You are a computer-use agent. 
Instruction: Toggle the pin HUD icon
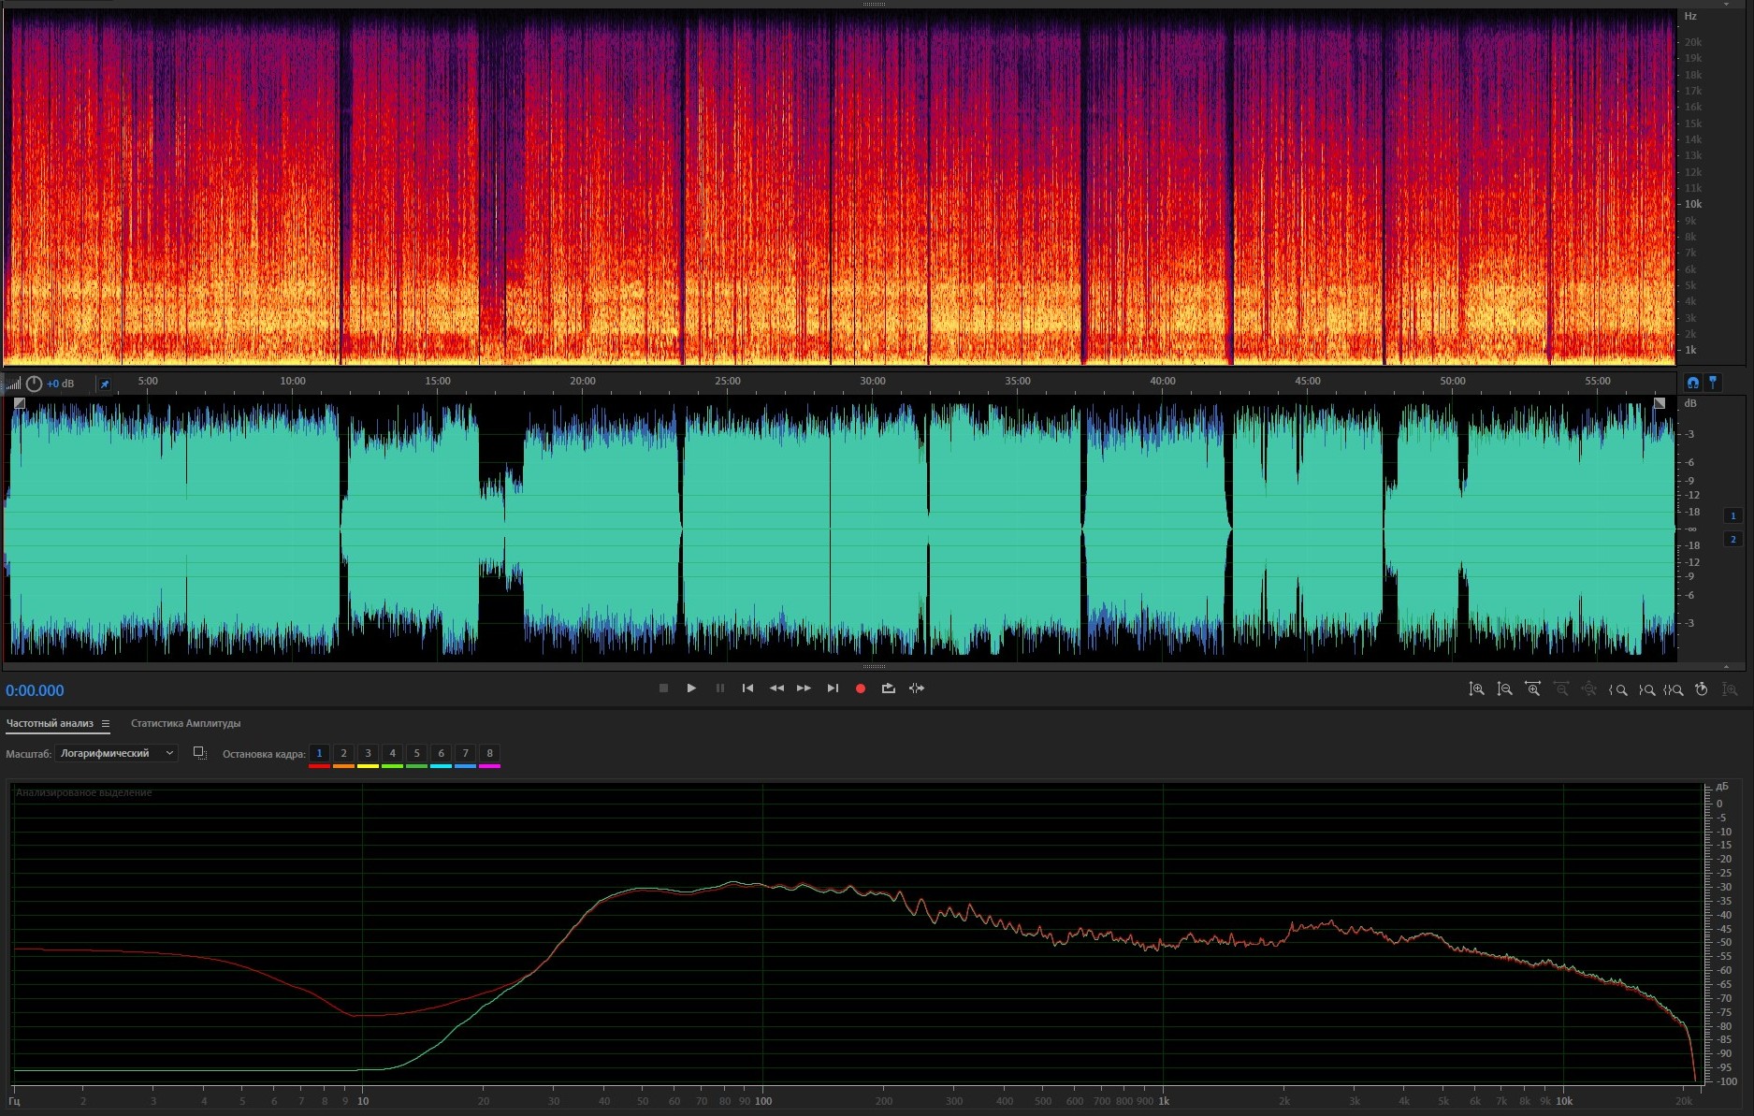(105, 384)
